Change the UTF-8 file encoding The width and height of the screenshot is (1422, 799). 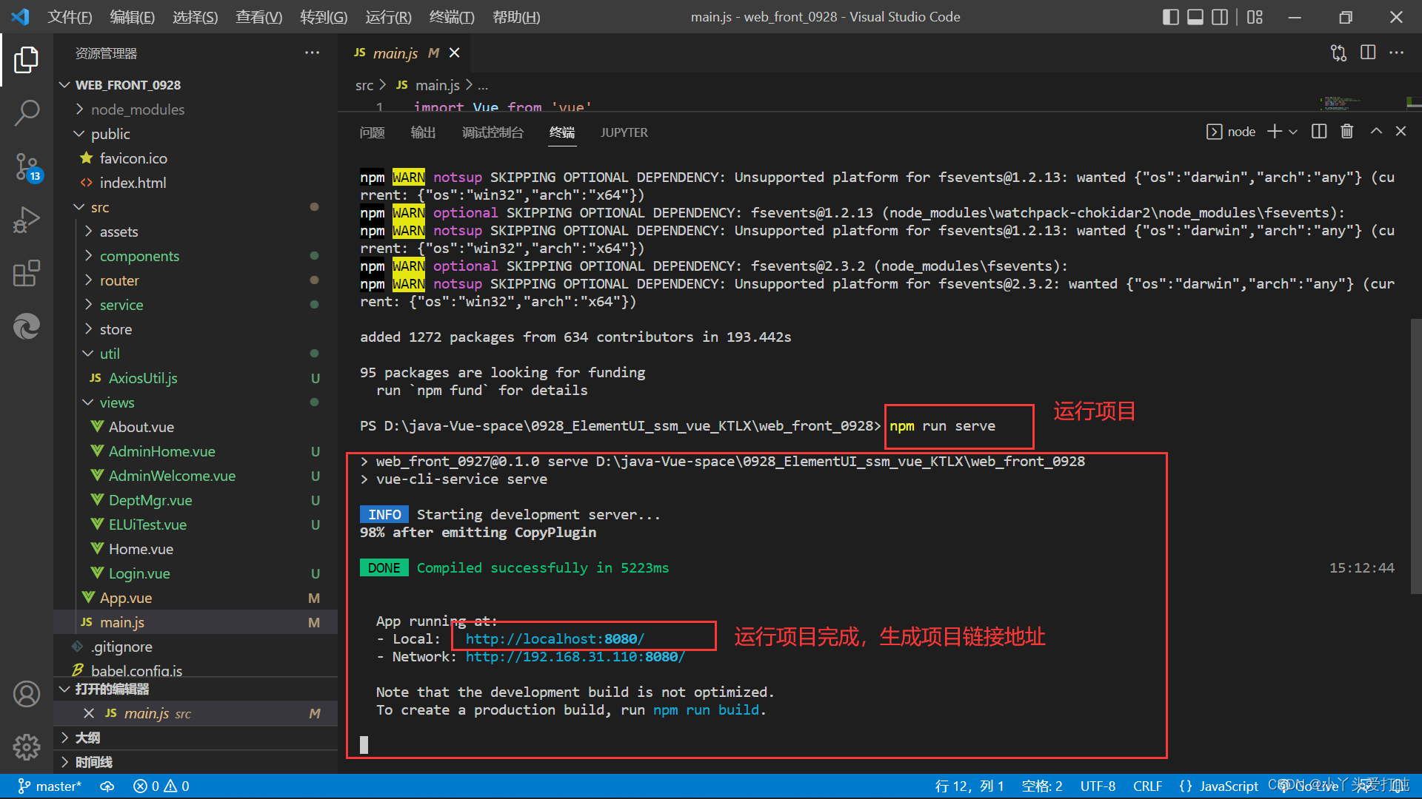(x=1098, y=786)
